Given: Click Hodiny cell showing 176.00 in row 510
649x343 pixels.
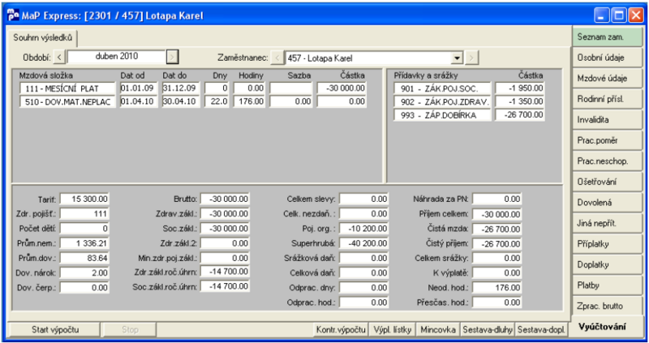Looking at the screenshot, I should (x=249, y=101).
